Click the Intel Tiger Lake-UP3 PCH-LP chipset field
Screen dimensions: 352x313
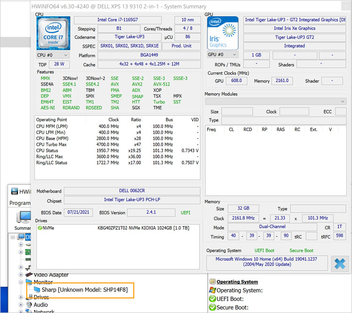(132, 200)
